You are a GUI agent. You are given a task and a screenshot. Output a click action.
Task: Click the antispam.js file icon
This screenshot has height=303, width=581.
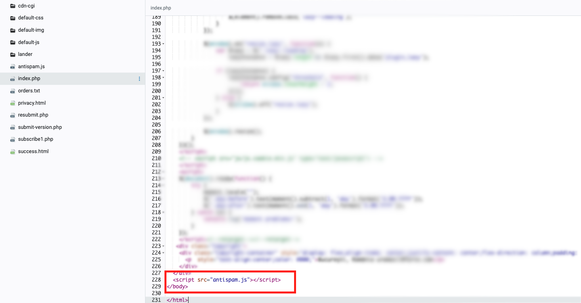pos(12,67)
